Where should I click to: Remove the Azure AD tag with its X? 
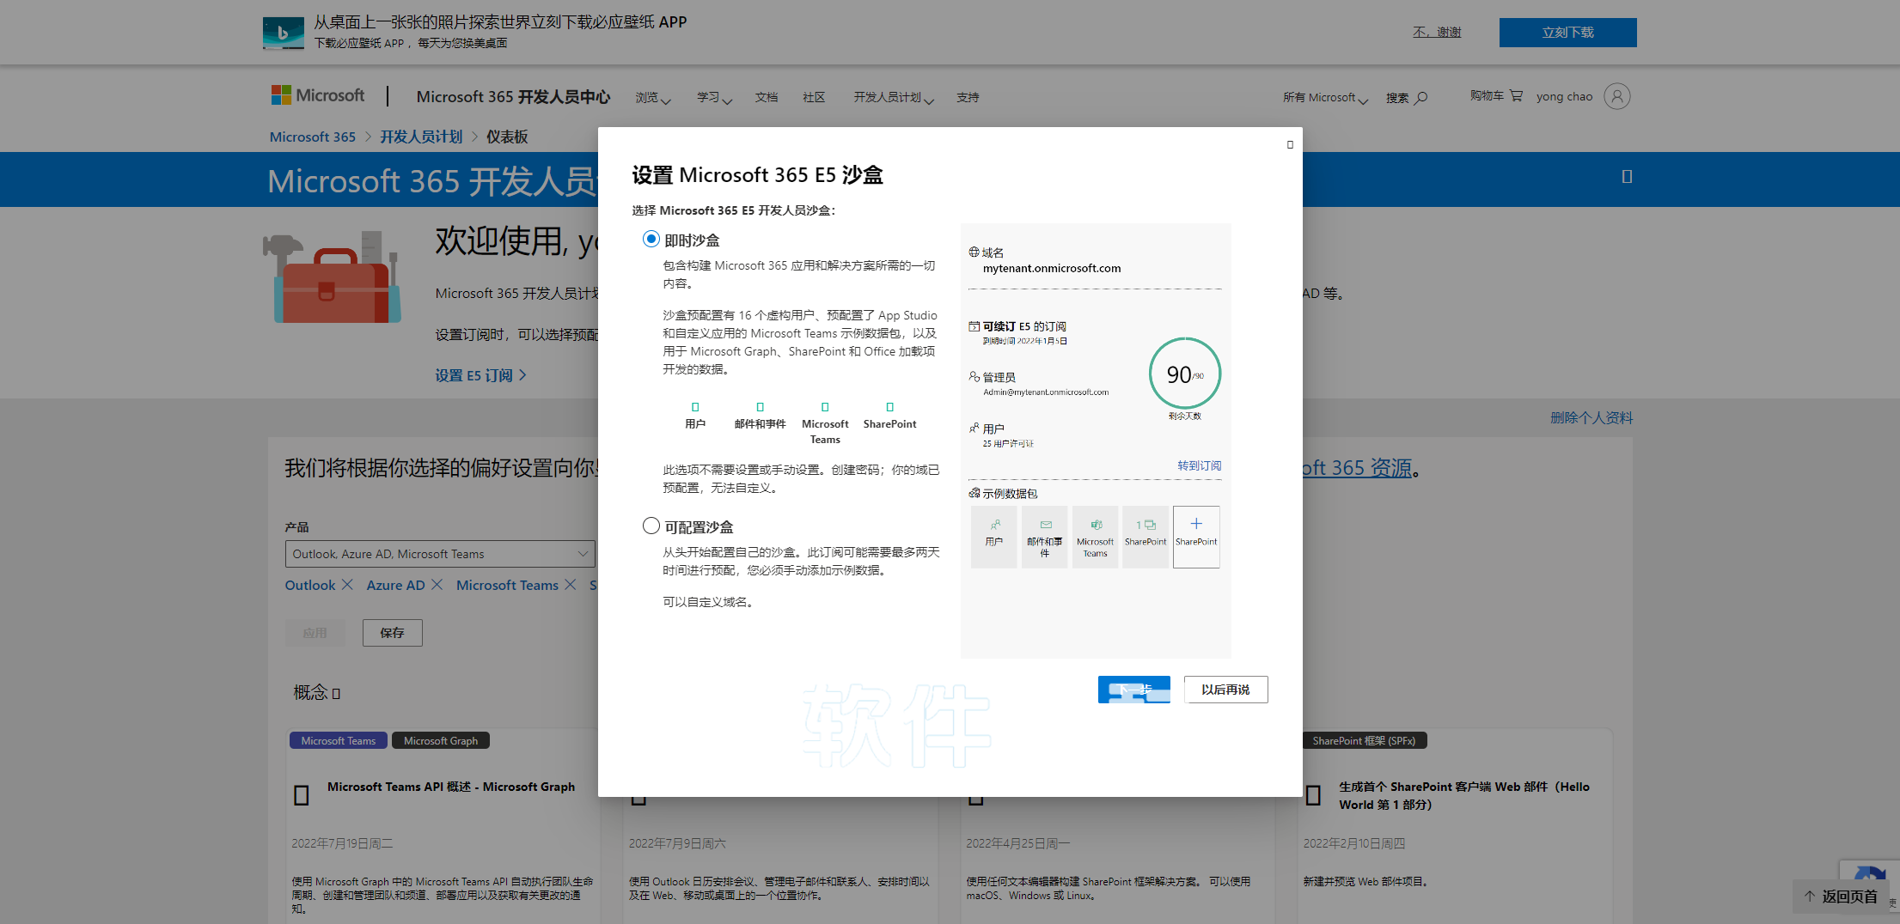coord(437,585)
